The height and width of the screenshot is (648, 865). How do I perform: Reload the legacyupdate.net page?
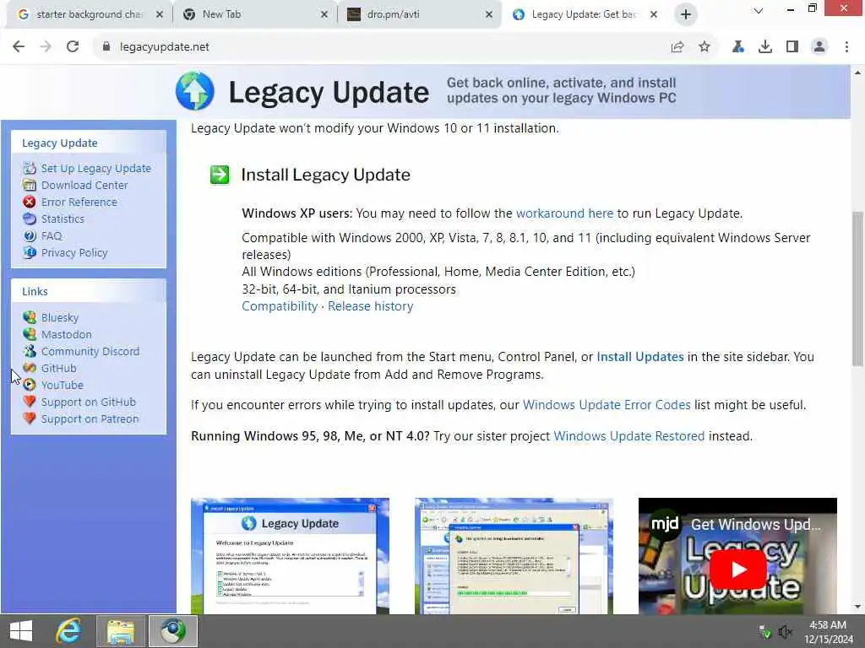(73, 47)
